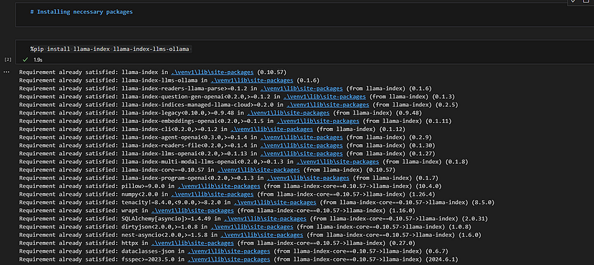The image size is (594, 265).
Task: Open site-packages link for llama-index-agent-openai
Action: point(301,137)
